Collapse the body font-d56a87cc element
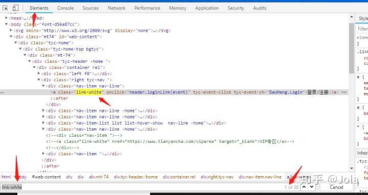 point(6,24)
